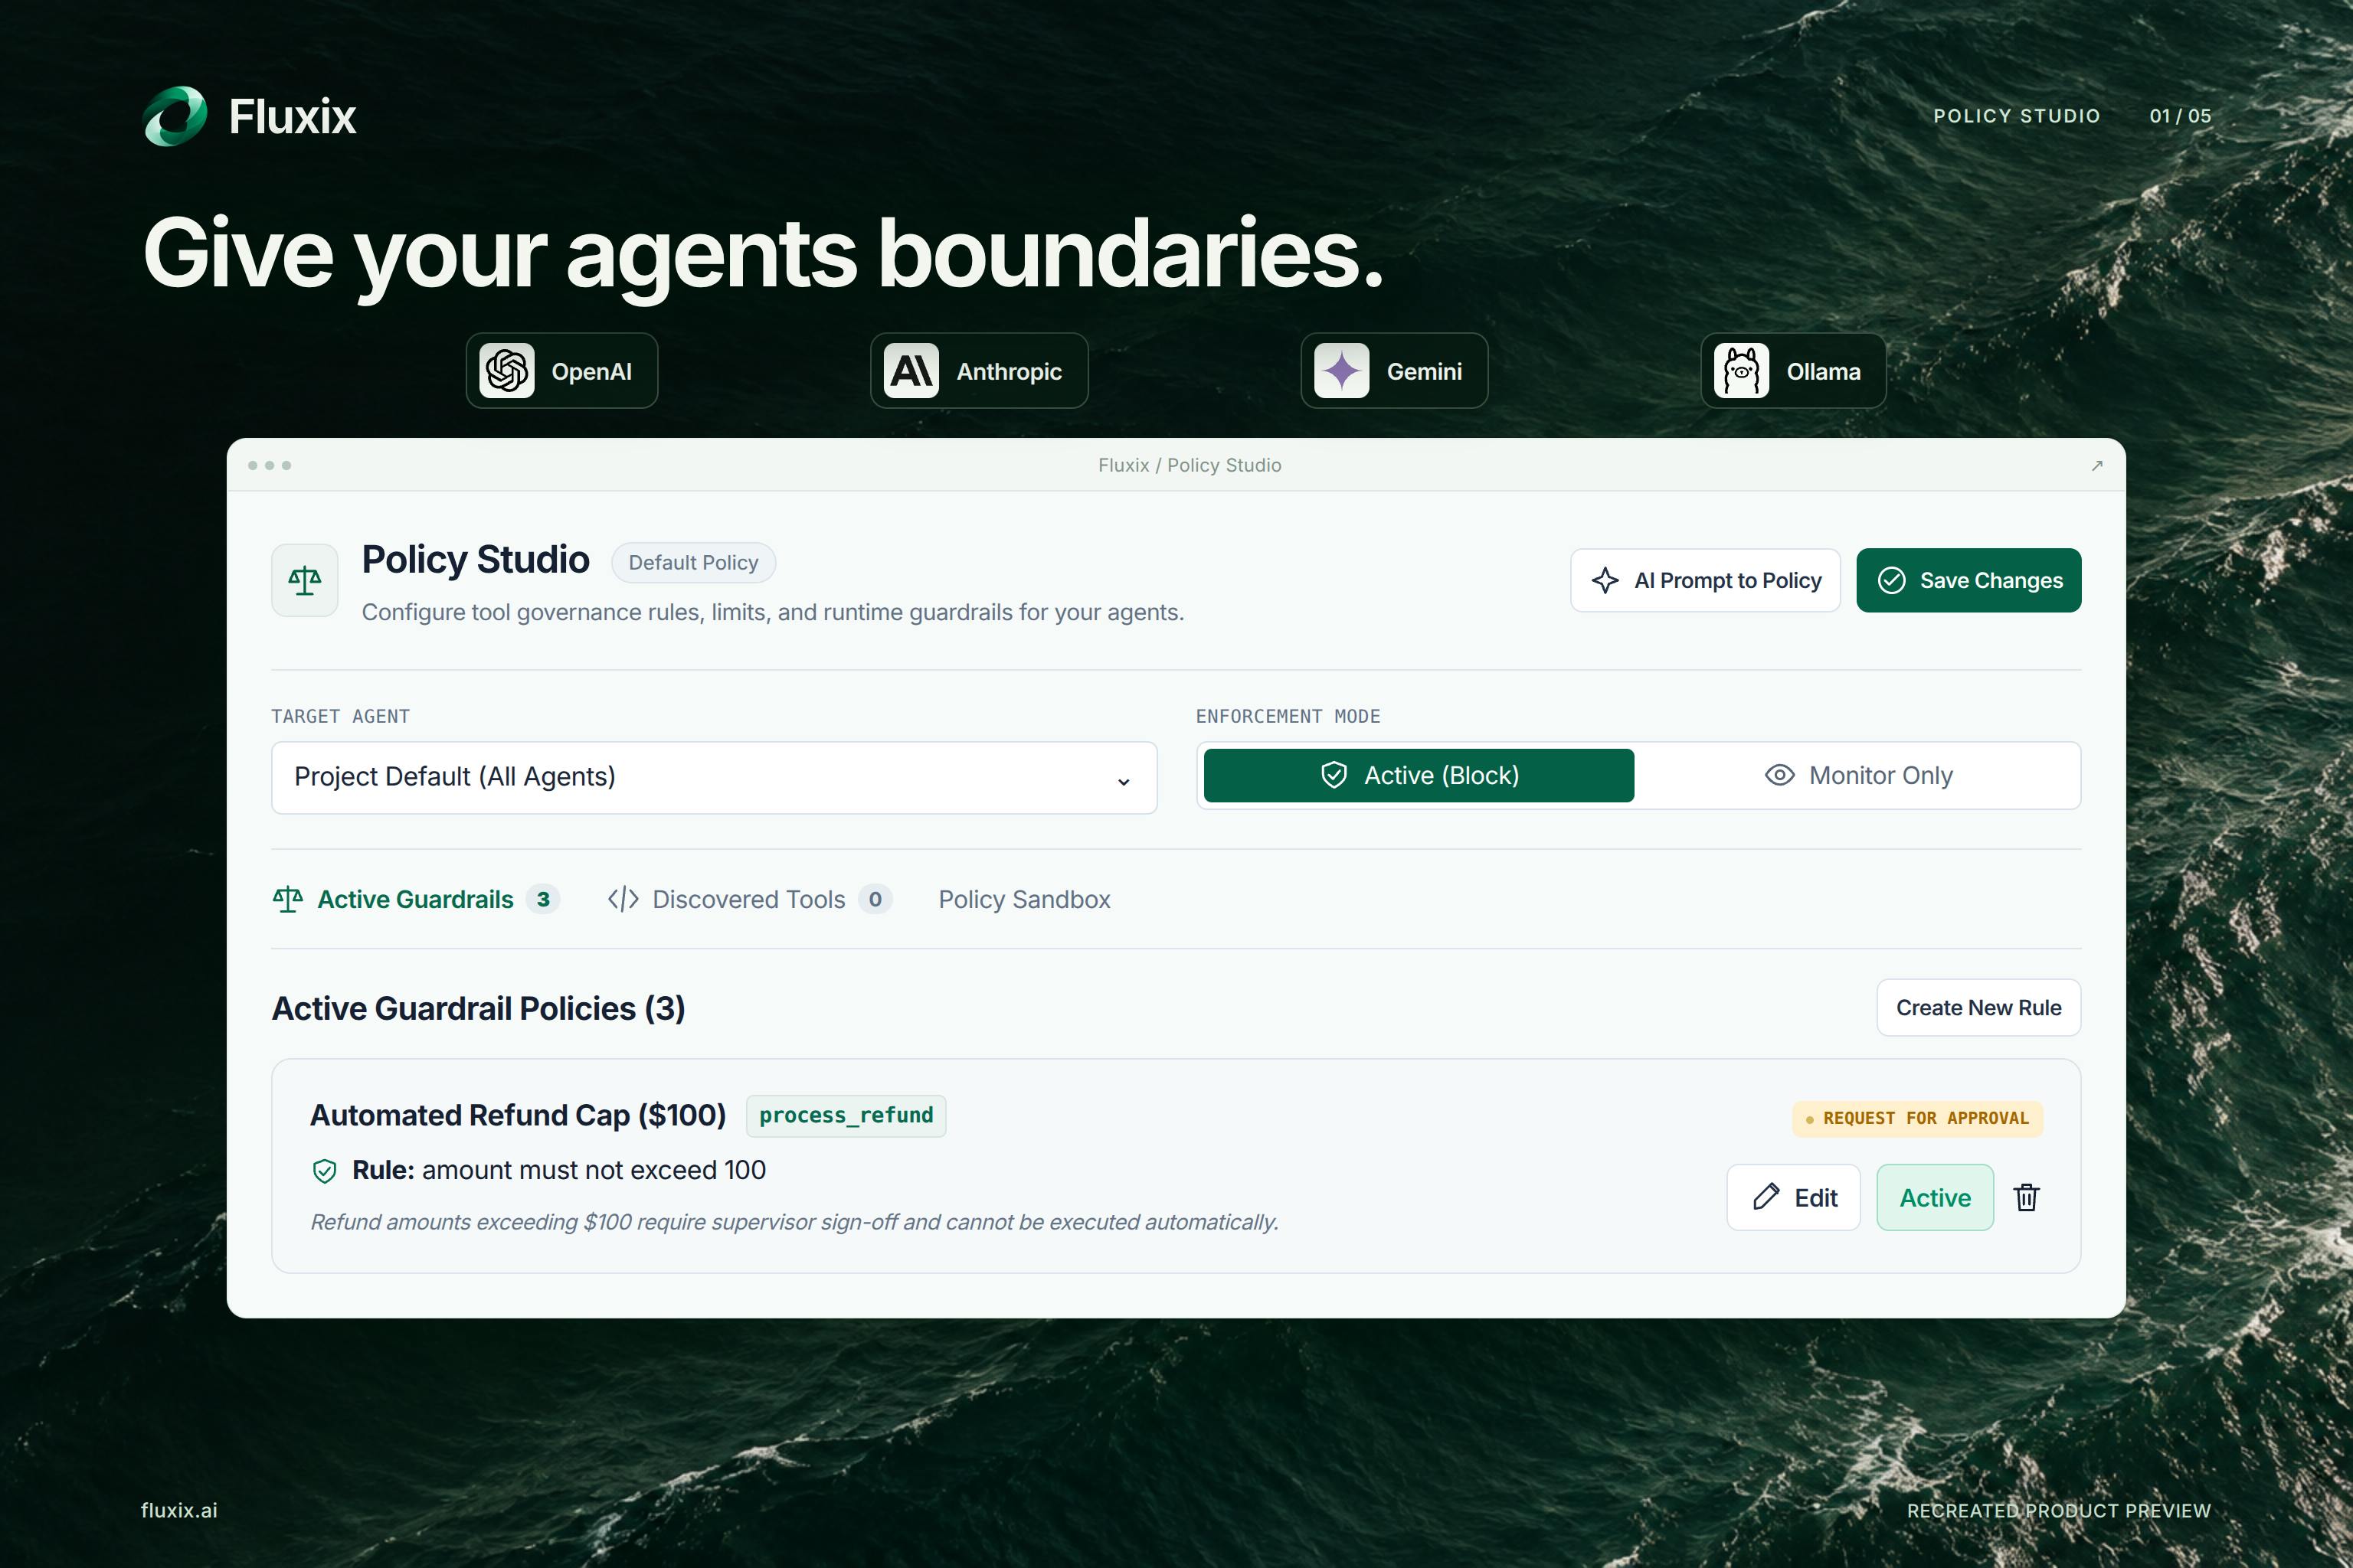Open the Policy Sandbox tab
Viewport: 2353px width, 1568px height.
(1023, 899)
